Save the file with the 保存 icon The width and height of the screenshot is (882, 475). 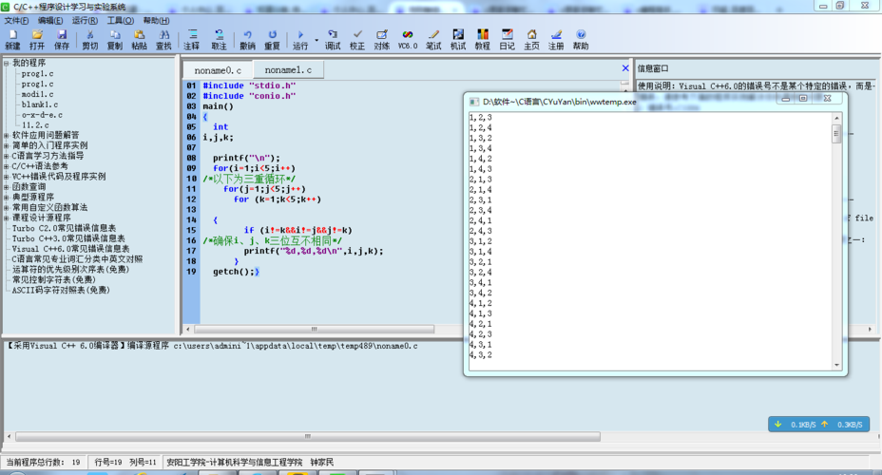pyautogui.click(x=62, y=39)
